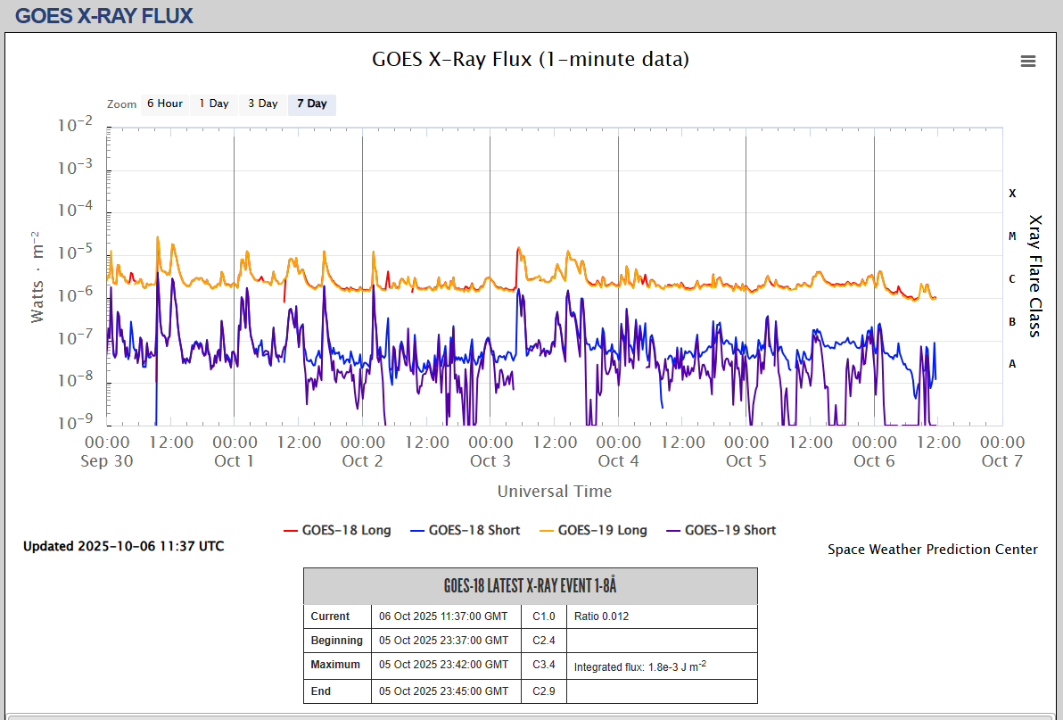Open the chart context menu hamburger icon
Image resolution: width=1063 pixels, height=720 pixels.
[1028, 61]
